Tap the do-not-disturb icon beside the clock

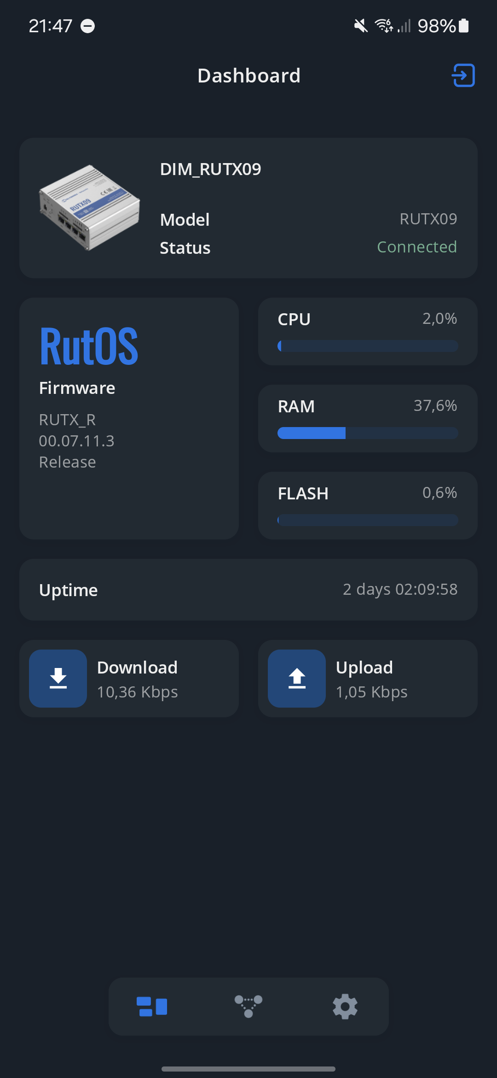click(88, 26)
